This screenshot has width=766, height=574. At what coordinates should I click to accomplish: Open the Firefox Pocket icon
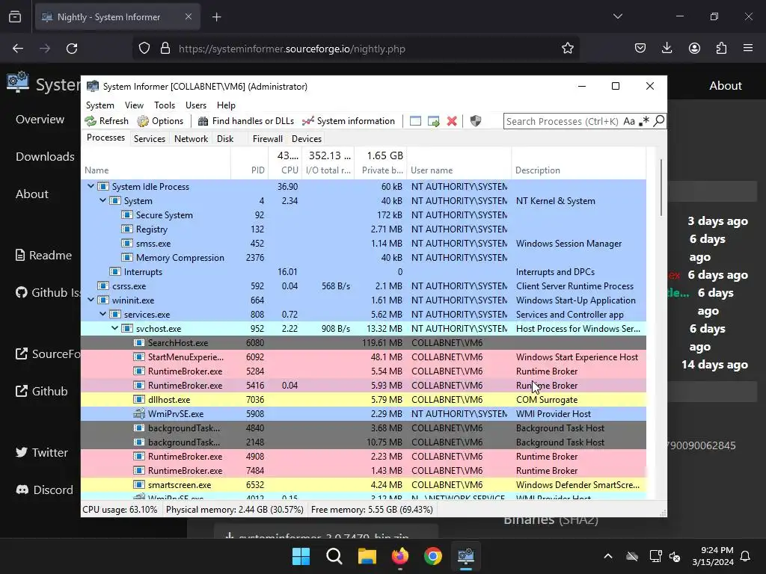640,49
